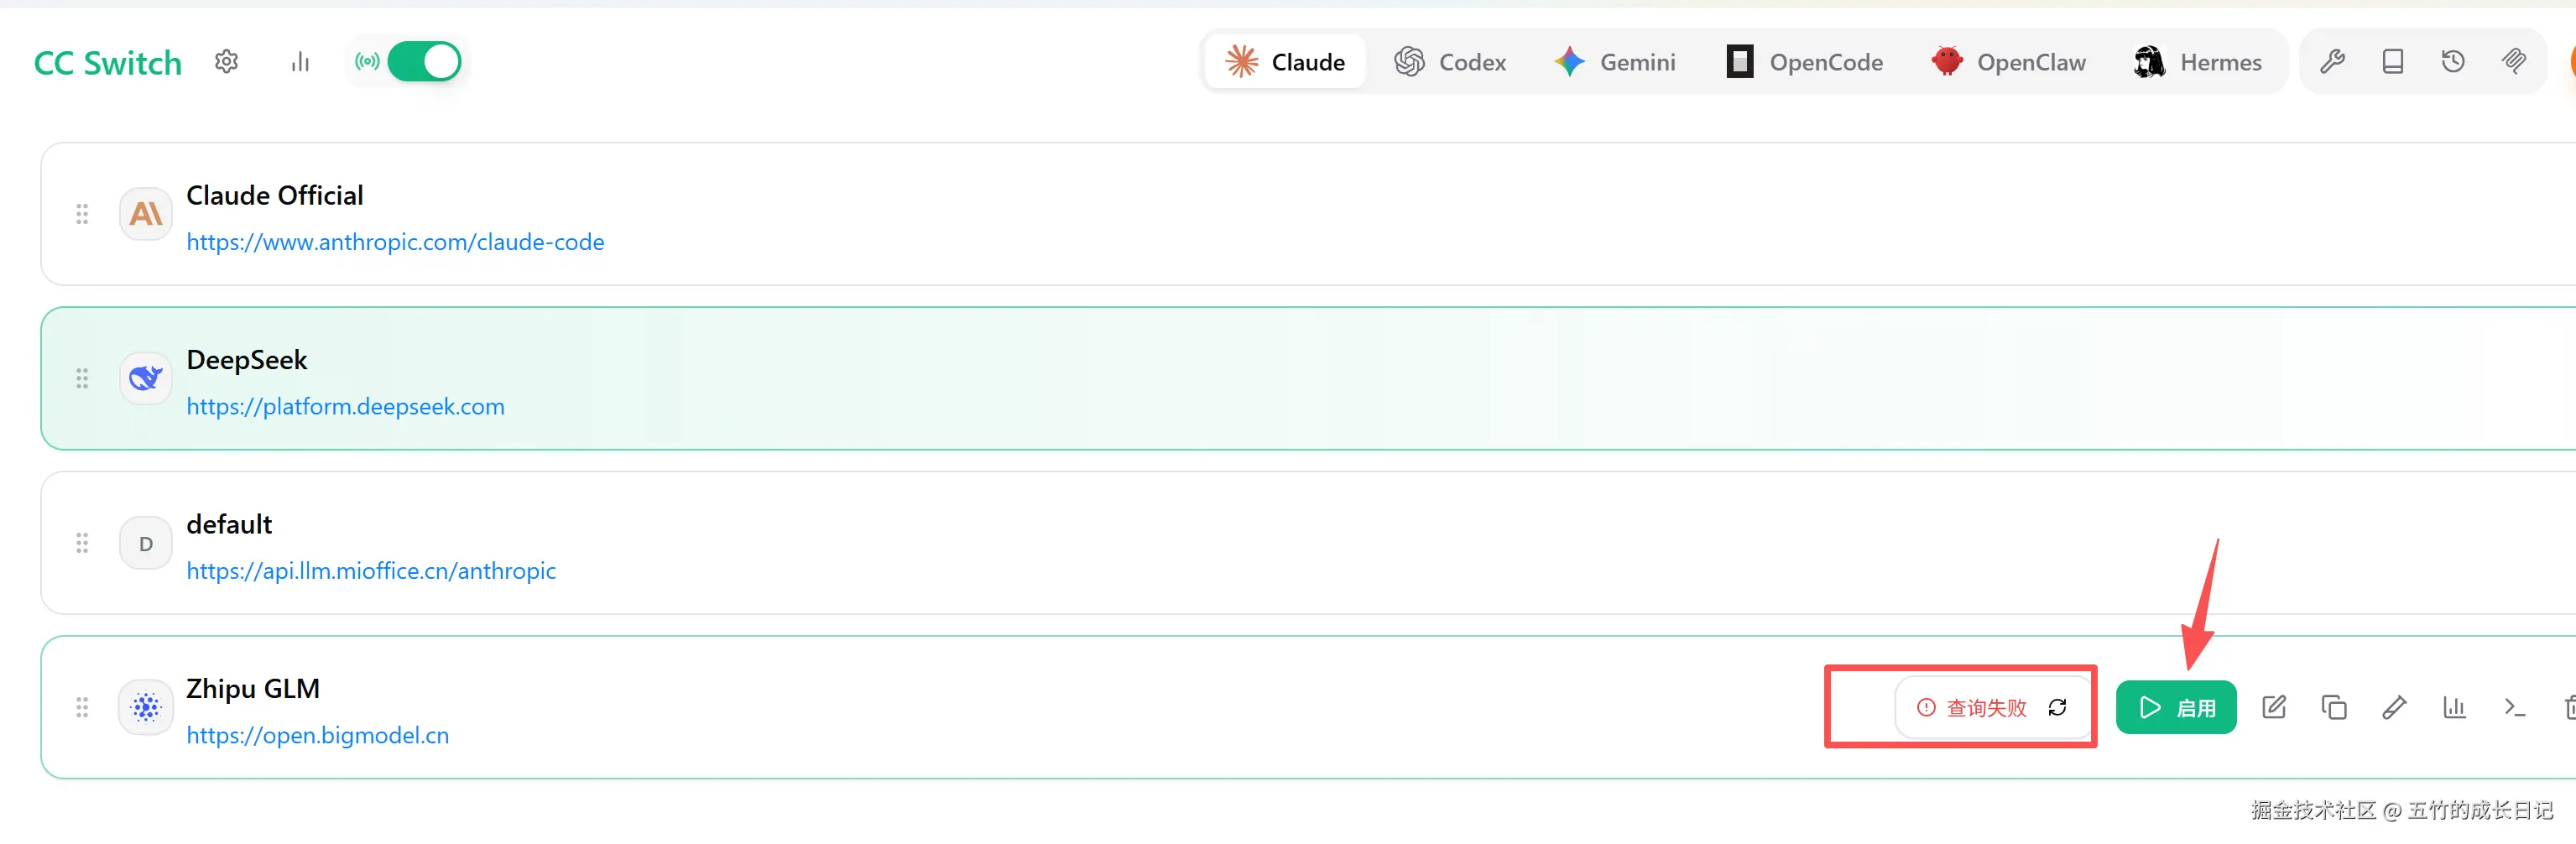Screen dimensions: 2576x844
Task: Duplicate the Zhipu GLM provider
Action: click(x=2334, y=708)
